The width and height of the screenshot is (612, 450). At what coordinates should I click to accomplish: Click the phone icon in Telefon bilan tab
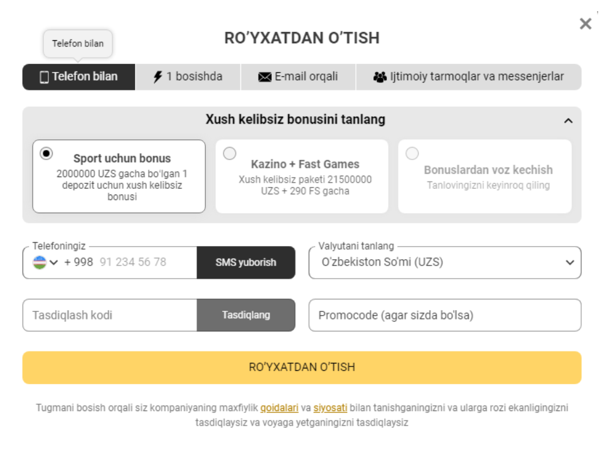click(x=44, y=77)
